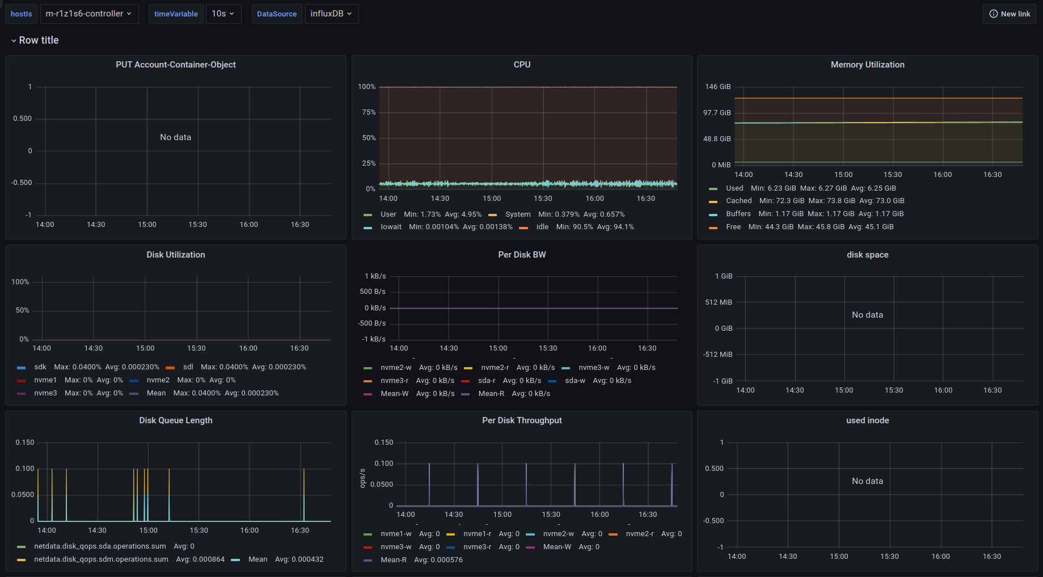This screenshot has height=577, width=1043.
Task: Open the CPU panel title menu
Action: pos(522,65)
